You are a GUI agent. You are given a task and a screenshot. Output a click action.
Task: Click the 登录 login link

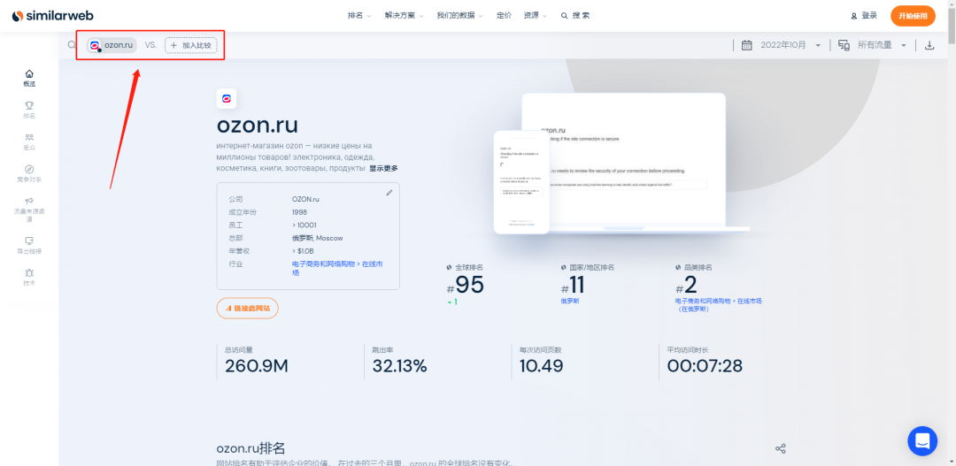(x=869, y=16)
